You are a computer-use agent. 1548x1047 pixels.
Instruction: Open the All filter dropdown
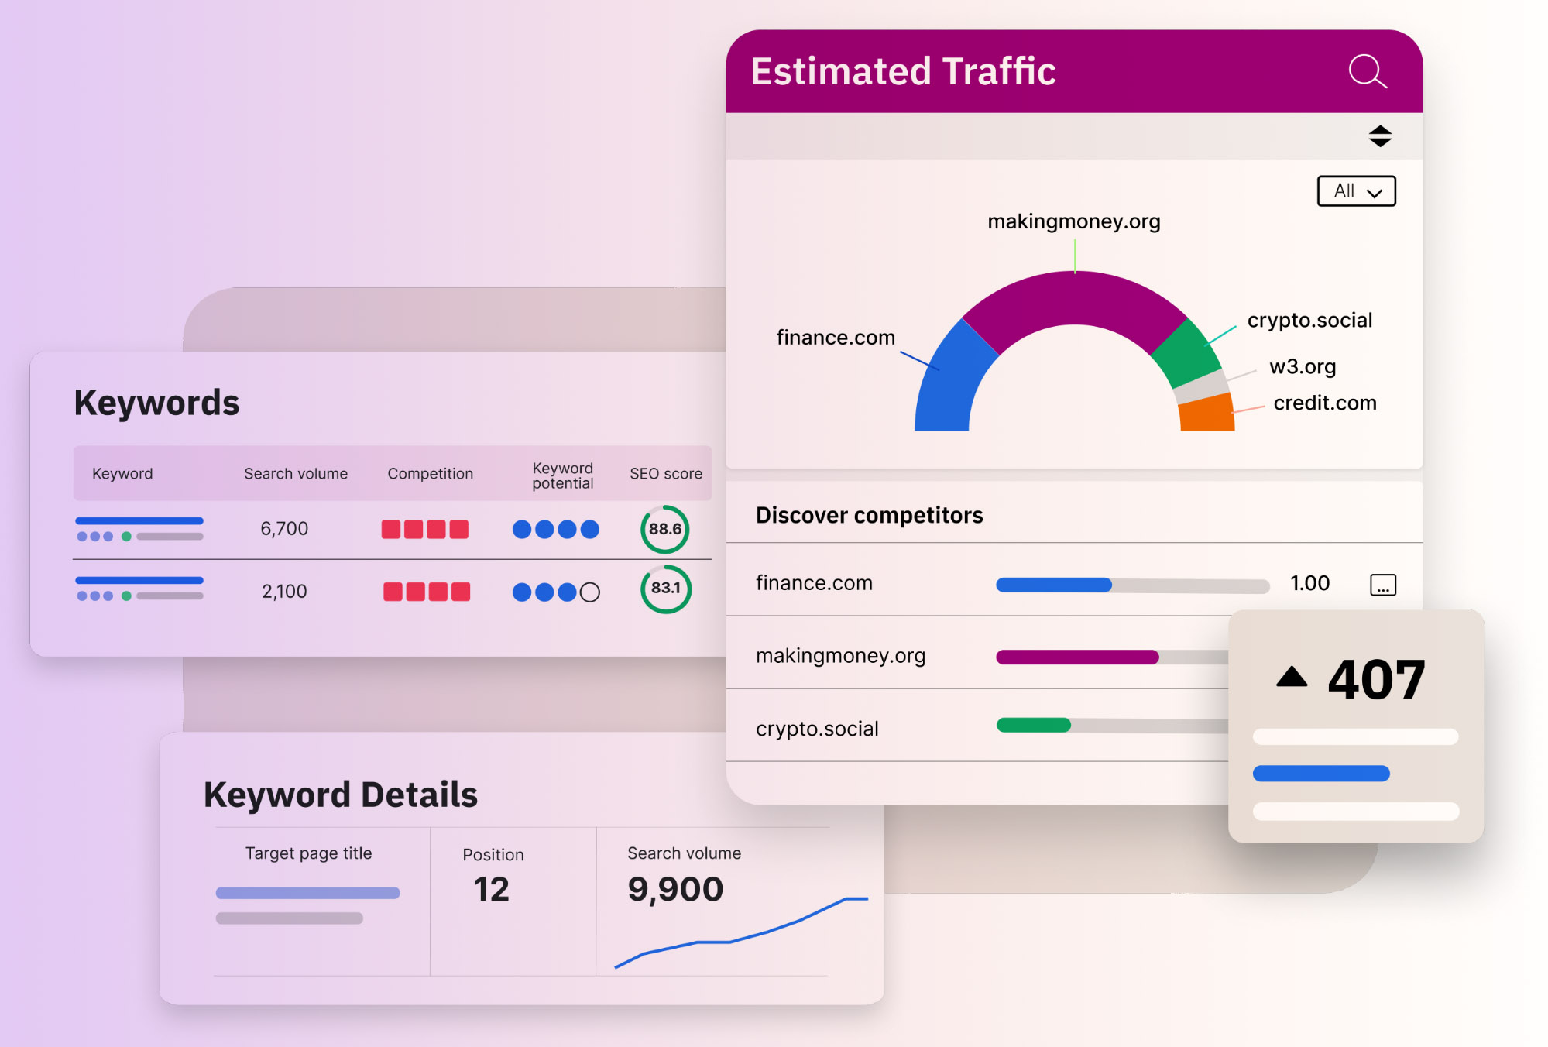(1356, 191)
